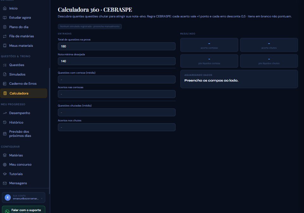Go to Plano do dia
This screenshot has height=213, width=304.
coord(24,27)
